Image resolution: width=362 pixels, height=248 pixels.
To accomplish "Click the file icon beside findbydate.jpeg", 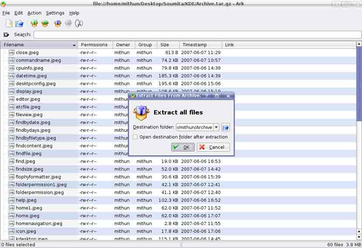I will tap(11, 123).
